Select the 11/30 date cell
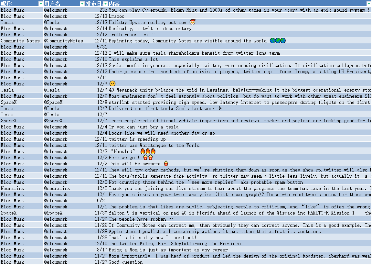Screen dimensions: 372x265 [97, 213]
